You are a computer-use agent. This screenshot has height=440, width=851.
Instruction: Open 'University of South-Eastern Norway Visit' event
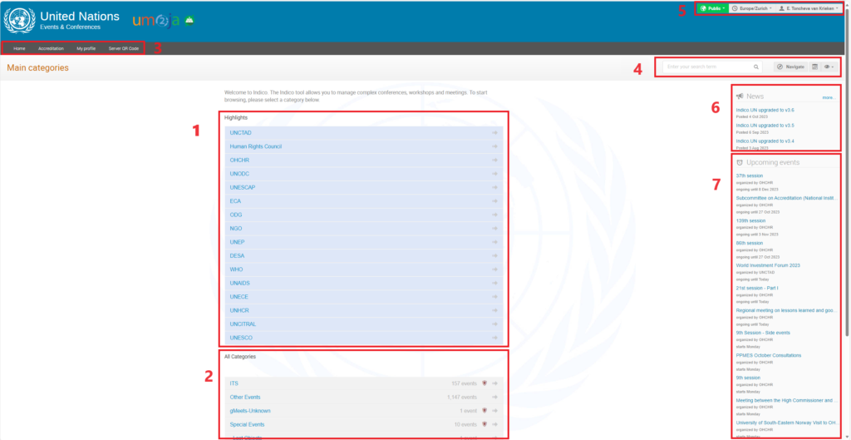click(x=788, y=423)
